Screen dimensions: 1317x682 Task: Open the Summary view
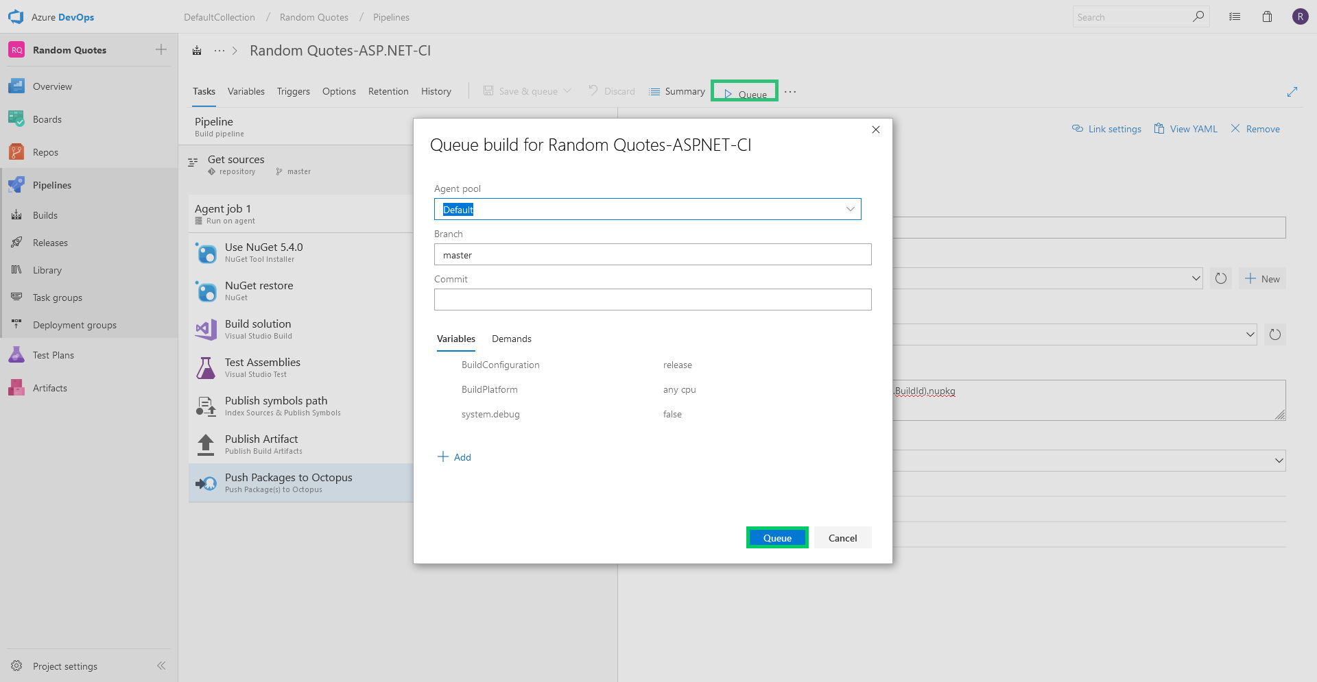point(677,91)
